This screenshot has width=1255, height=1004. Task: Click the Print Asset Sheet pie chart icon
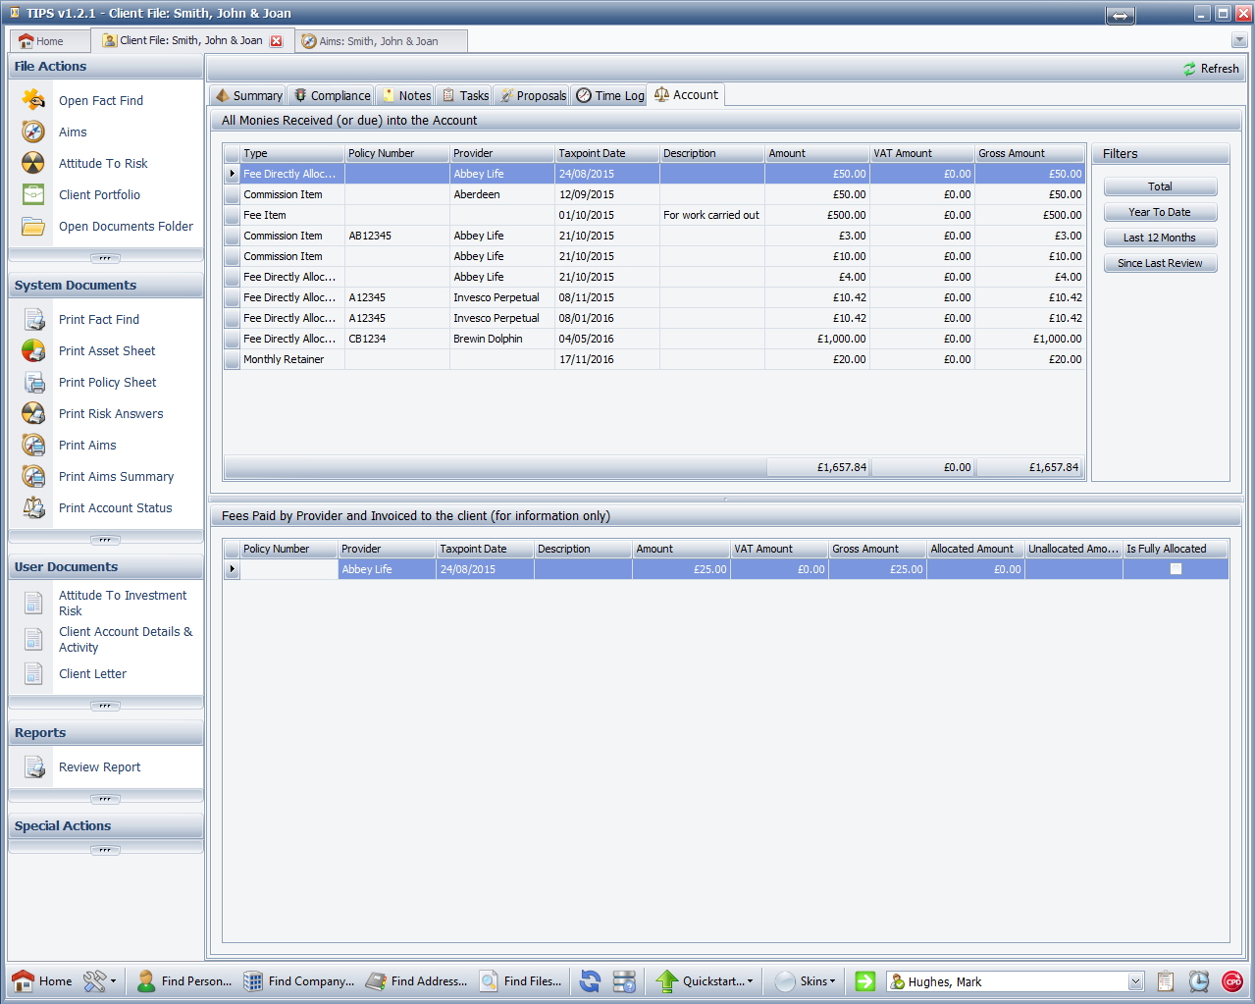[33, 350]
